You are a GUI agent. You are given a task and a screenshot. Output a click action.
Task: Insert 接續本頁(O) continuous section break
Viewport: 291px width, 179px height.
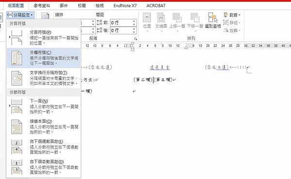[x=44, y=127]
